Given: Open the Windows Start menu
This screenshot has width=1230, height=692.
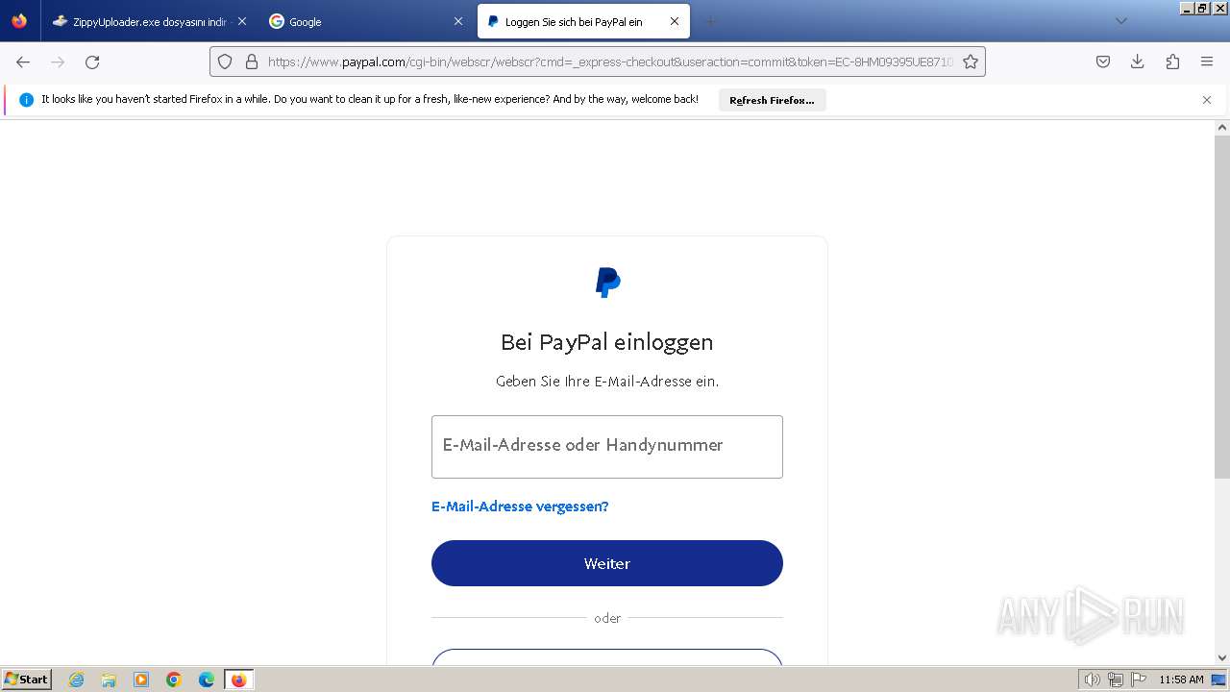Looking at the screenshot, I should point(26,680).
